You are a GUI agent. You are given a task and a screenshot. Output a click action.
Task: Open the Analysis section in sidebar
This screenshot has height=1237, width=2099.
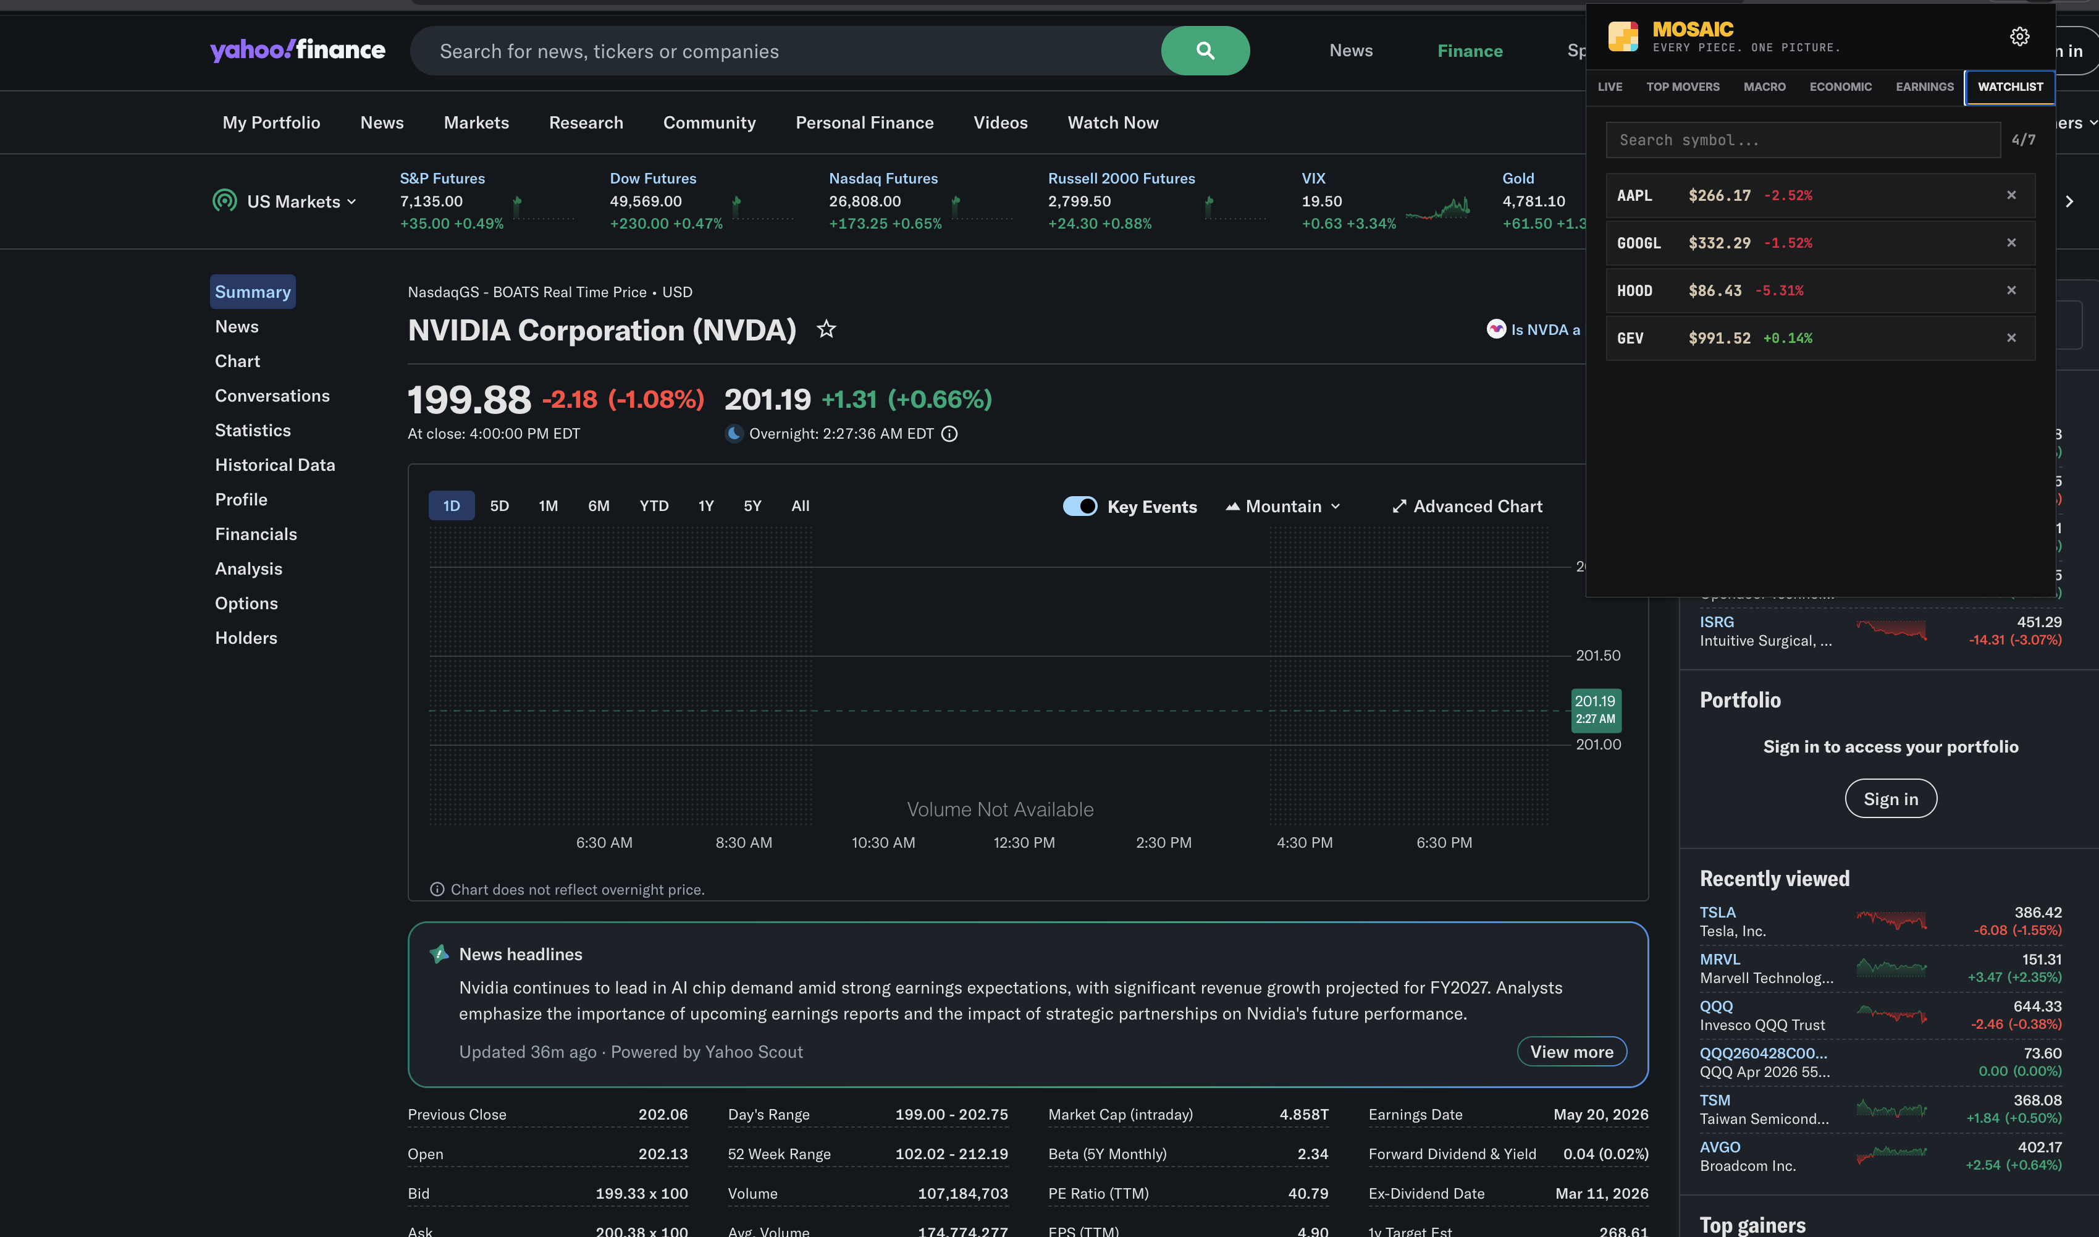tap(248, 568)
